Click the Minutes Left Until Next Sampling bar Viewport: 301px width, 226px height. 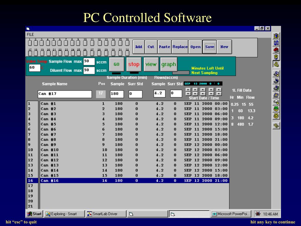pyautogui.click(x=181, y=73)
